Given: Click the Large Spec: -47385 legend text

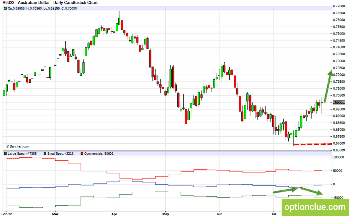Looking at the screenshot, I should [x=22, y=154].
